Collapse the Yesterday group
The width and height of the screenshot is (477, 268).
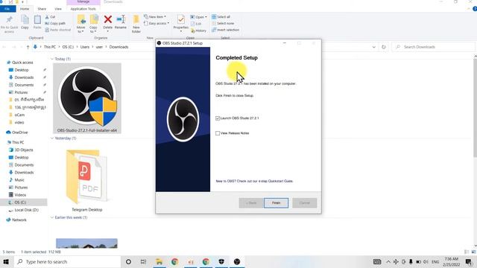[52, 138]
